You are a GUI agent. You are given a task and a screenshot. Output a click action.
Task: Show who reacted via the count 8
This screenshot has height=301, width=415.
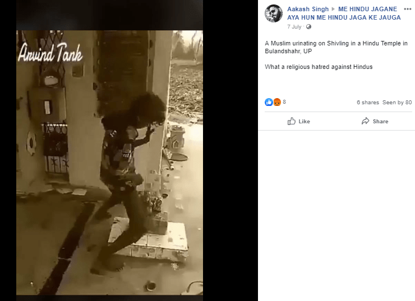tap(284, 102)
